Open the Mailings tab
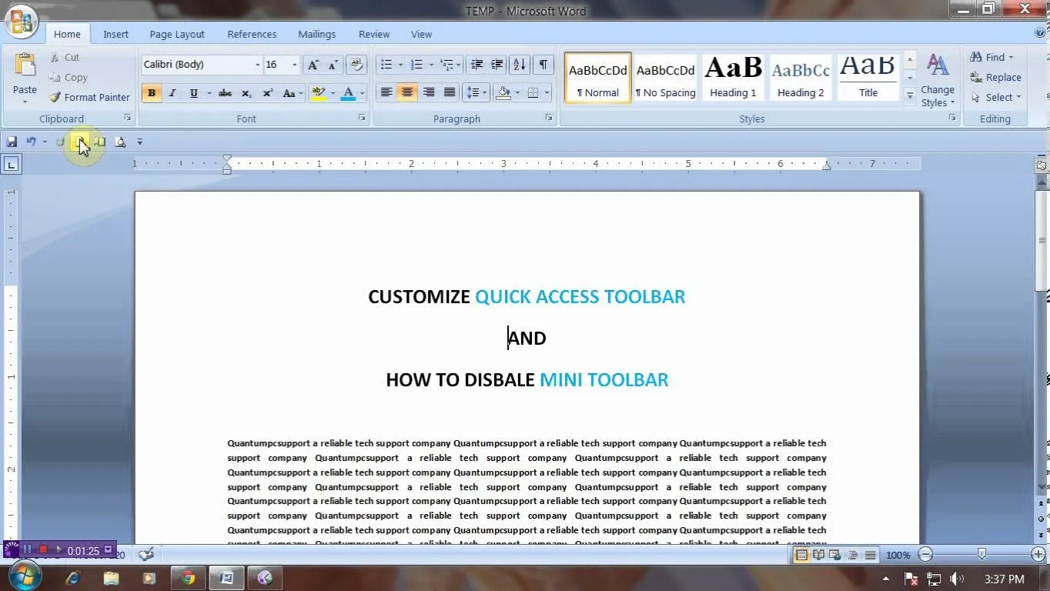The width and height of the screenshot is (1050, 591). point(316,34)
